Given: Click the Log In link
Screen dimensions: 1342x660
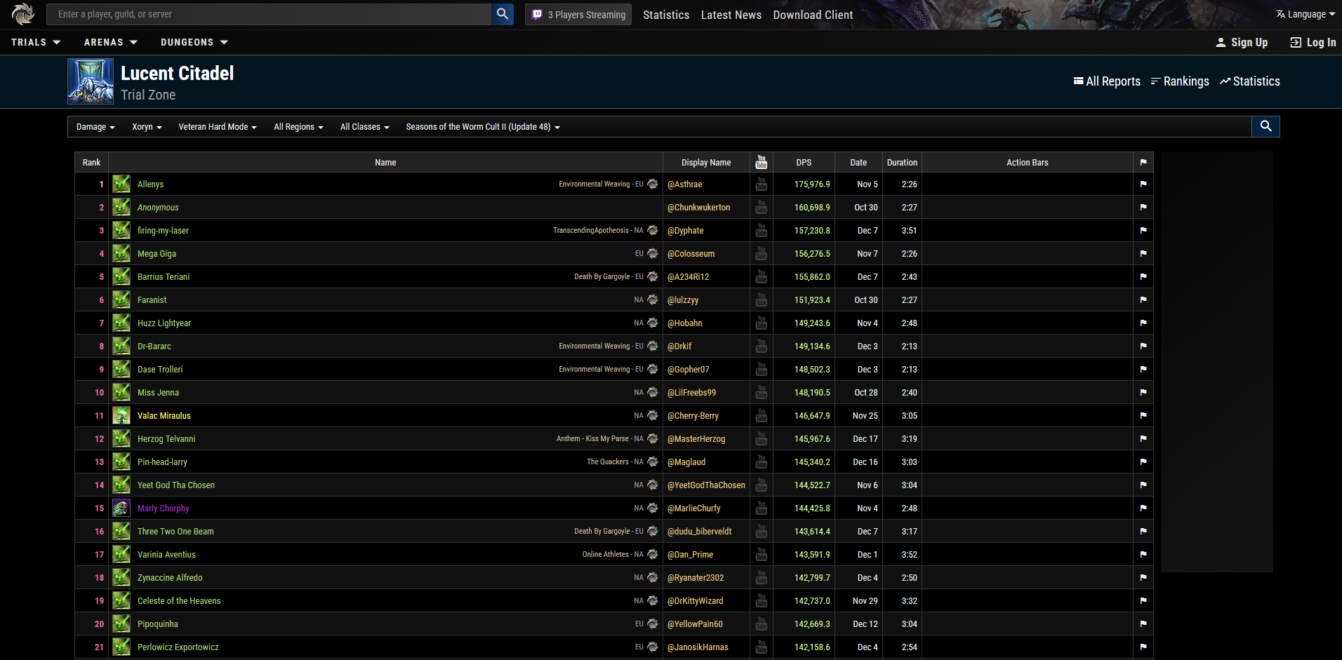Looking at the screenshot, I should (1313, 42).
